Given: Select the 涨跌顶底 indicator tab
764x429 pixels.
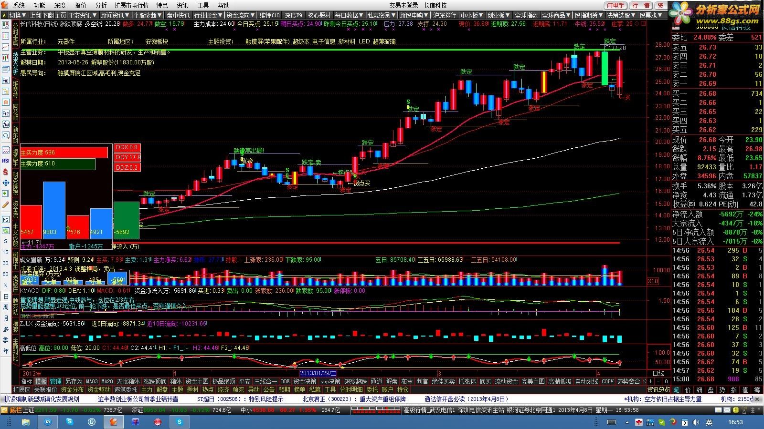Looking at the screenshot, I should [155, 381].
